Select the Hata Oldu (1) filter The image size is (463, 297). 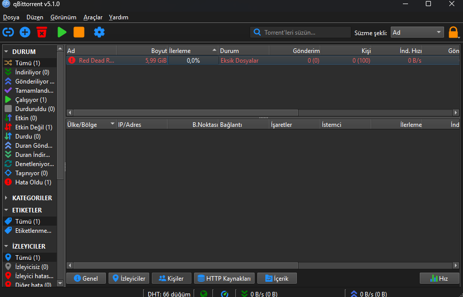point(30,182)
